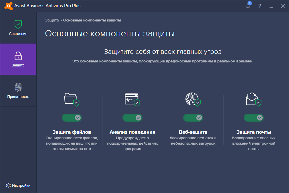Click the help question mark icon
The image size is (289, 193).
click(259, 6)
